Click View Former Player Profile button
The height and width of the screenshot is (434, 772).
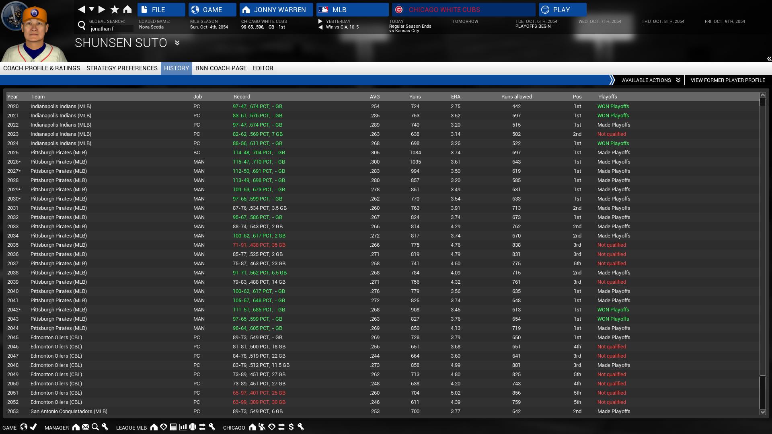tap(727, 80)
